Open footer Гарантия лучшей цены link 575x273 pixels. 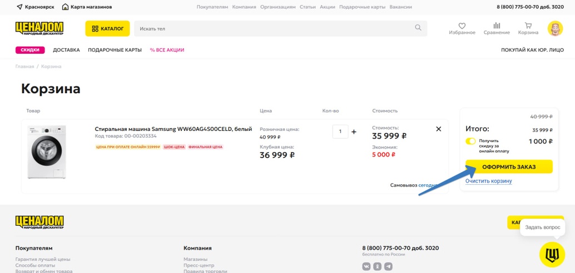(42, 259)
